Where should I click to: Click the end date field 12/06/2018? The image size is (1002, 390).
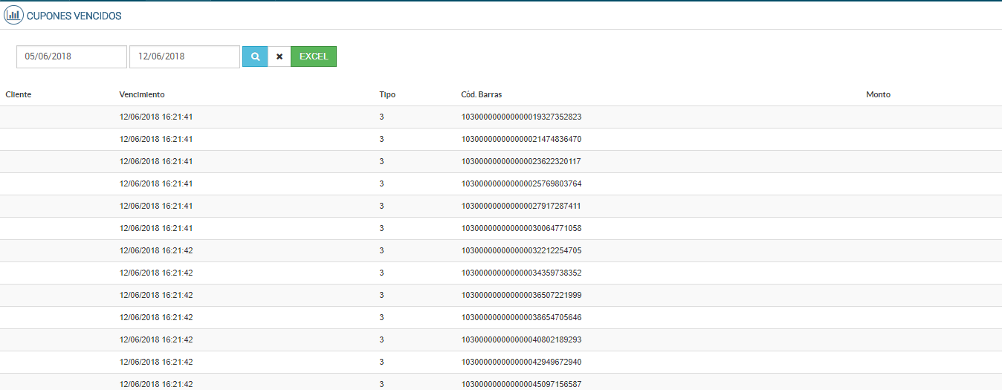(184, 56)
